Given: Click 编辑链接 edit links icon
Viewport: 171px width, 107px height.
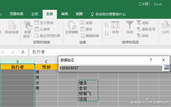Looking at the screenshot, I should tap(82, 36).
